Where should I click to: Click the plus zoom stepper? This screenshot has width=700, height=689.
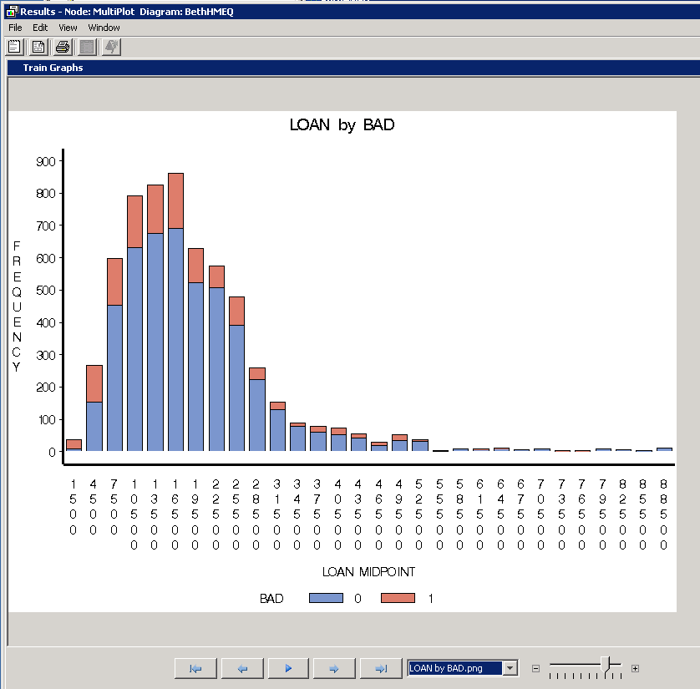637,667
